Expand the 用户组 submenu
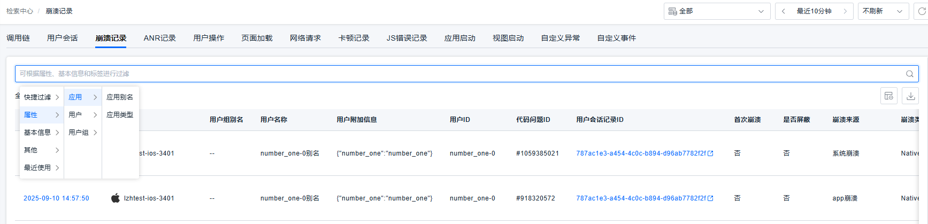The width and height of the screenshot is (928, 224). point(82,133)
